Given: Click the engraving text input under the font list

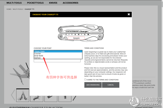Looking at the screenshot, I should pyautogui.click(x=57, y=61).
